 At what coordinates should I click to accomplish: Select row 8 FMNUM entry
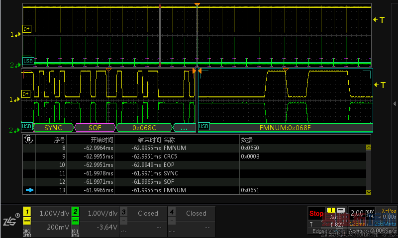195,148
